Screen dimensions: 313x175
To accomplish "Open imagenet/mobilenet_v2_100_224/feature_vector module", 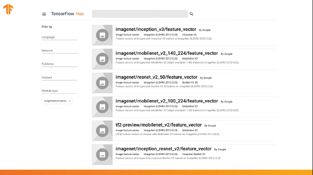I will [167, 101].
